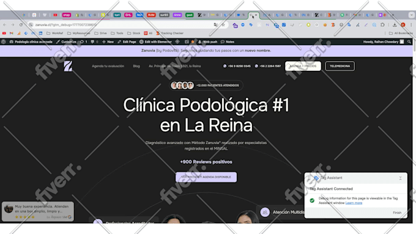The width and height of the screenshot is (416, 234).
Task: Switch to the red 'RUM' tab group
Action: [151, 15]
